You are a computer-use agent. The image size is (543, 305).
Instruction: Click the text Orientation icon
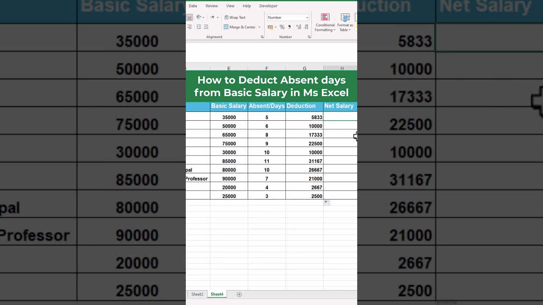199,17
